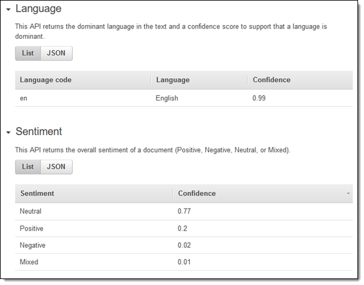This screenshot has height=285, width=364.
Task: Select the Mixed sentiment row
Action: point(29,262)
